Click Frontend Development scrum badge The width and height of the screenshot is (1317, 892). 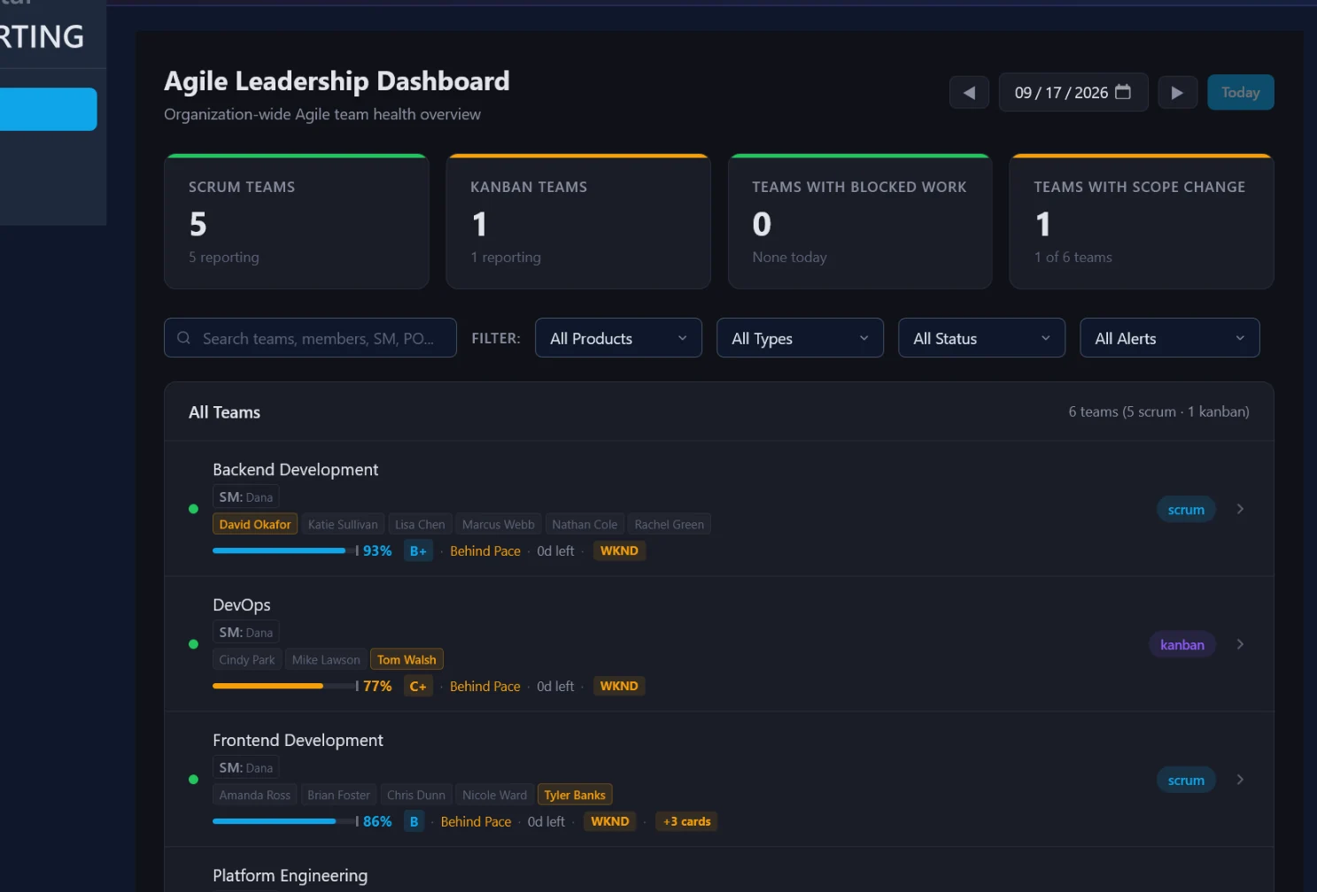[1186, 780]
